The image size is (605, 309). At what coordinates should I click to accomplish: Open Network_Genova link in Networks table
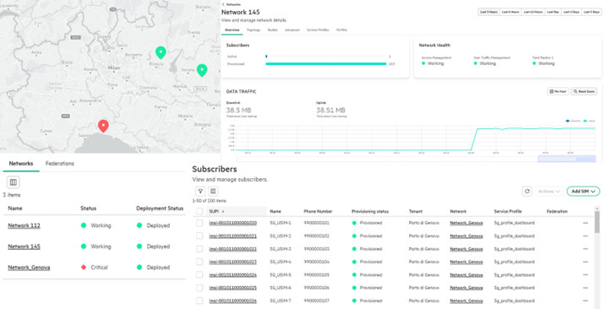click(29, 267)
